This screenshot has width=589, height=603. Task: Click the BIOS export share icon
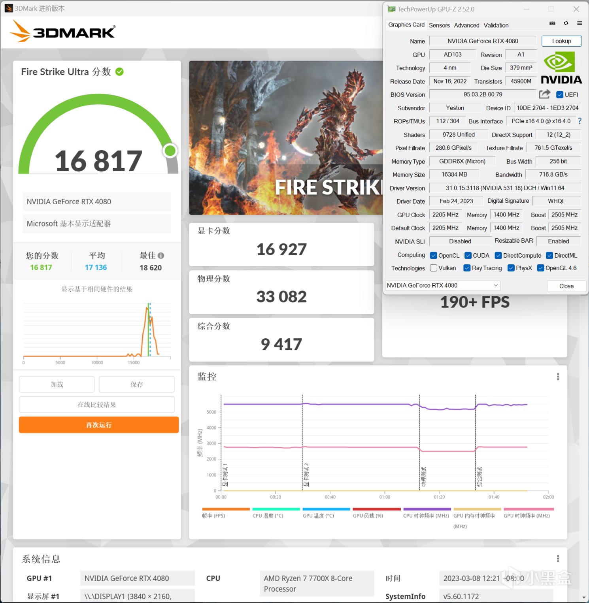[x=545, y=94]
